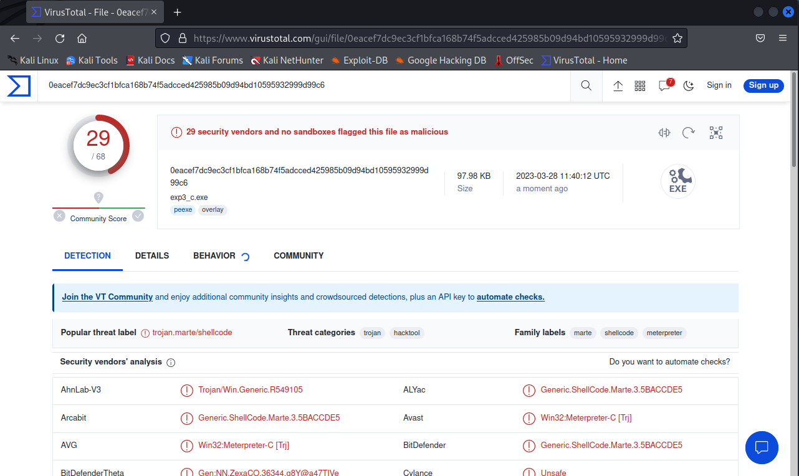Open the Kali Tools bookmark

[92, 60]
